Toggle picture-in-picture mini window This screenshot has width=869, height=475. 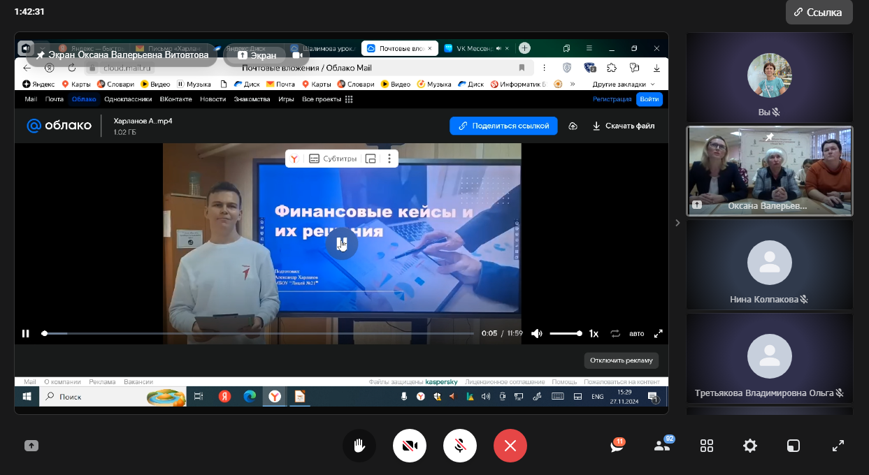tap(793, 446)
